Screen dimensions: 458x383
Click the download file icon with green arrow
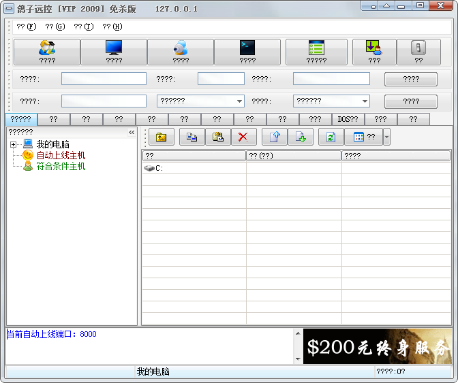(x=301, y=137)
